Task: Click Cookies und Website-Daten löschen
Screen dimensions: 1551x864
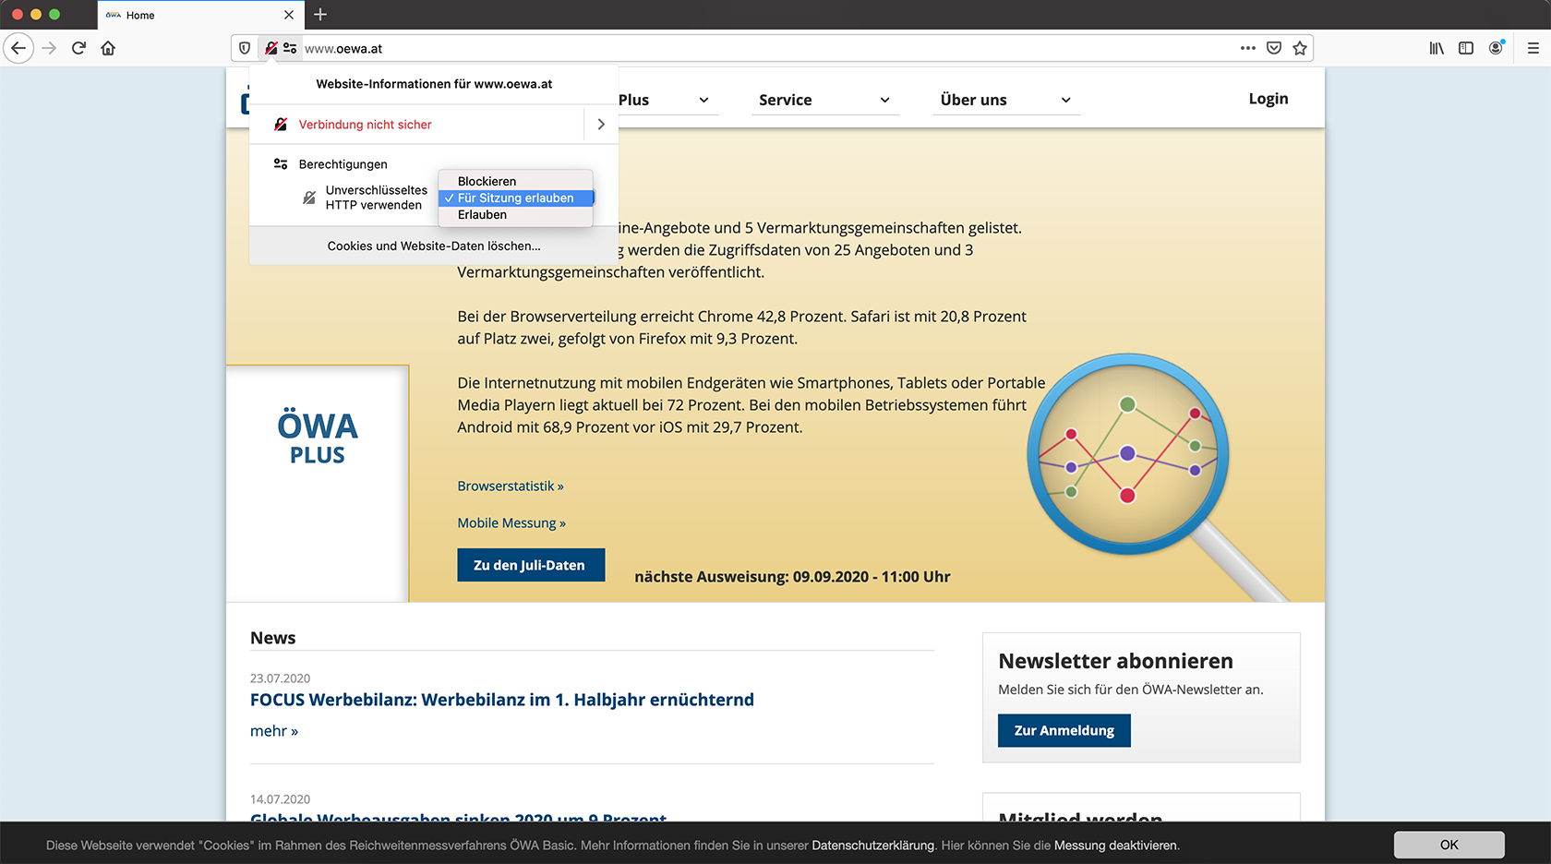Action: [434, 246]
